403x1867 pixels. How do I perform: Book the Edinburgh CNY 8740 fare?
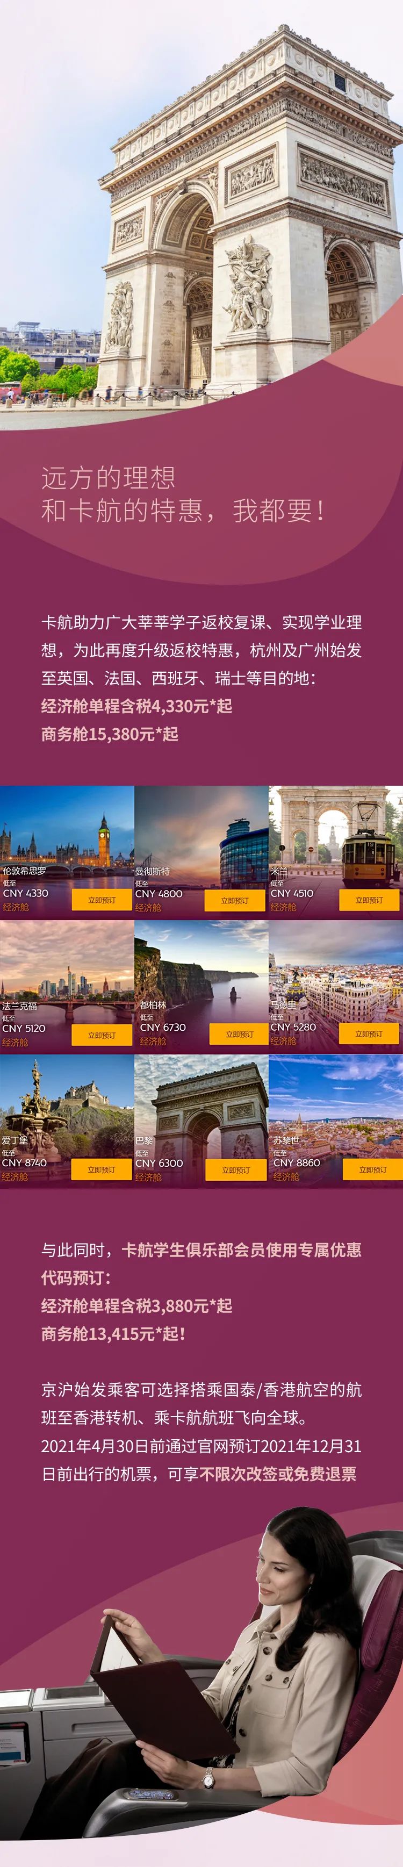[x=102, y=1170]
